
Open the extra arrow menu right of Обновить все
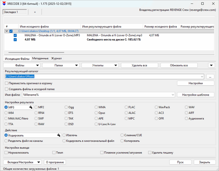click(x=211, y=65)
